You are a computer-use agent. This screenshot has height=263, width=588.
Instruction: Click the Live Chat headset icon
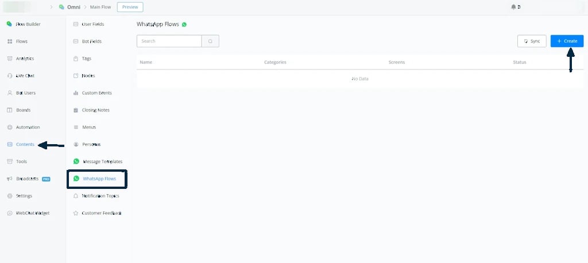[x=10, y=76]
